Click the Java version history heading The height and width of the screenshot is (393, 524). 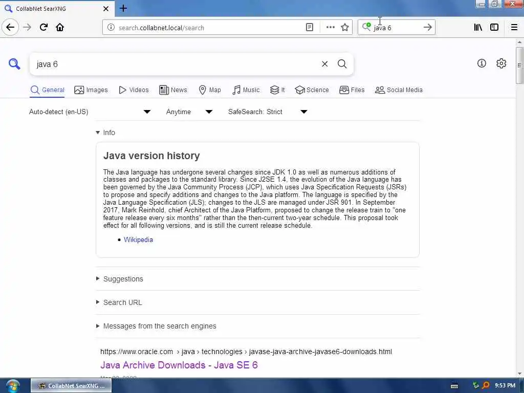151,156
